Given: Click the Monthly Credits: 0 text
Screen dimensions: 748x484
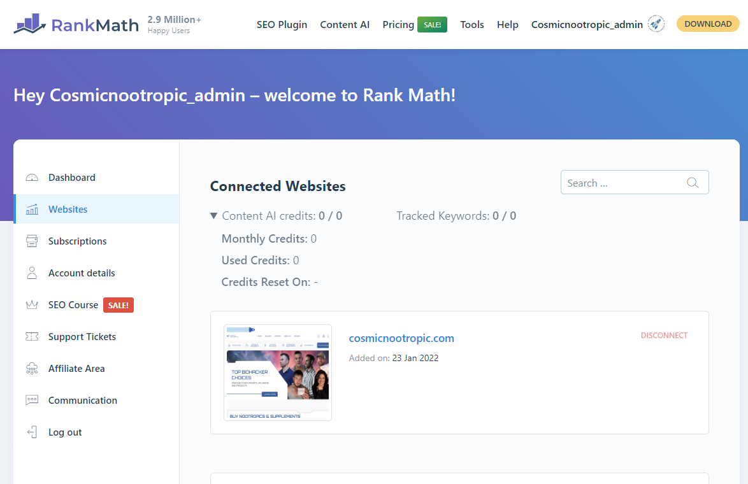Looking at the screenshot, I should tap(269, 238).
